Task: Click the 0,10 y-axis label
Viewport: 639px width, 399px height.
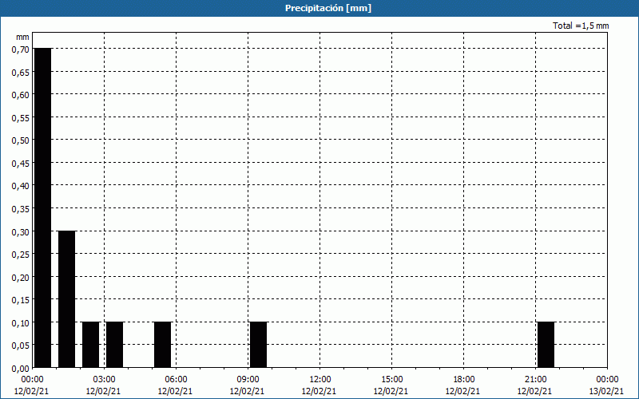Action: point(21,323)
